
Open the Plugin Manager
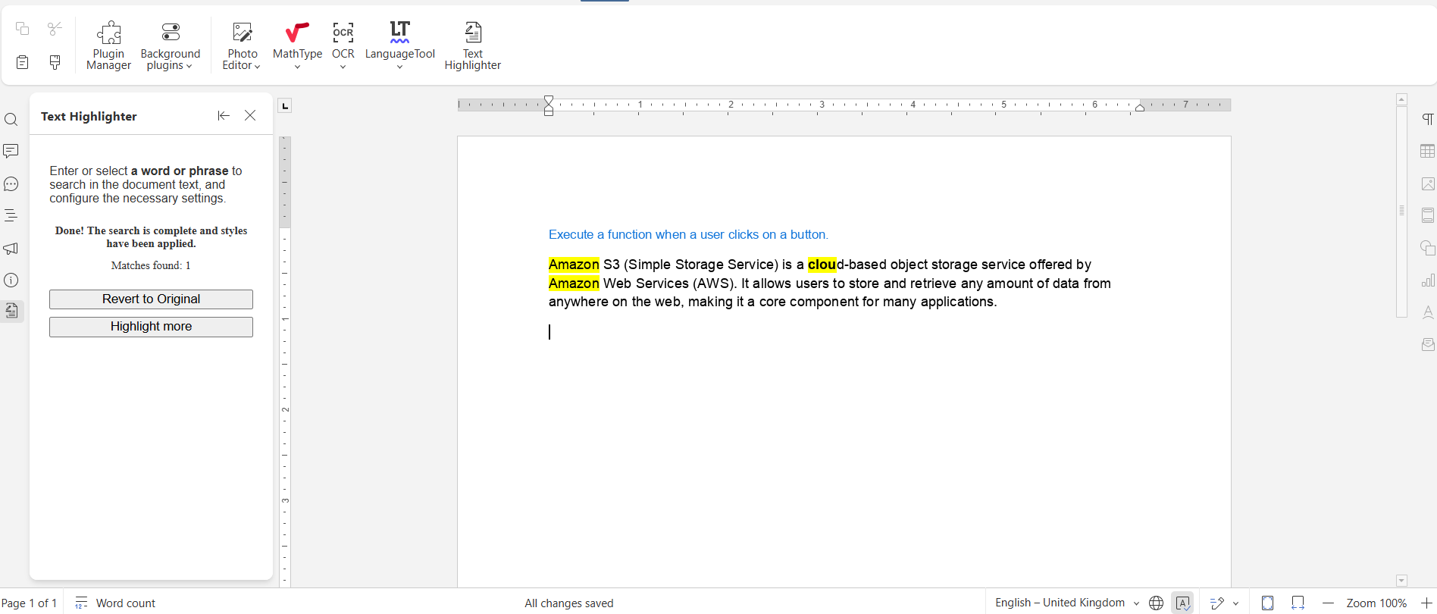pyautogui.click(x=108, y=45)
